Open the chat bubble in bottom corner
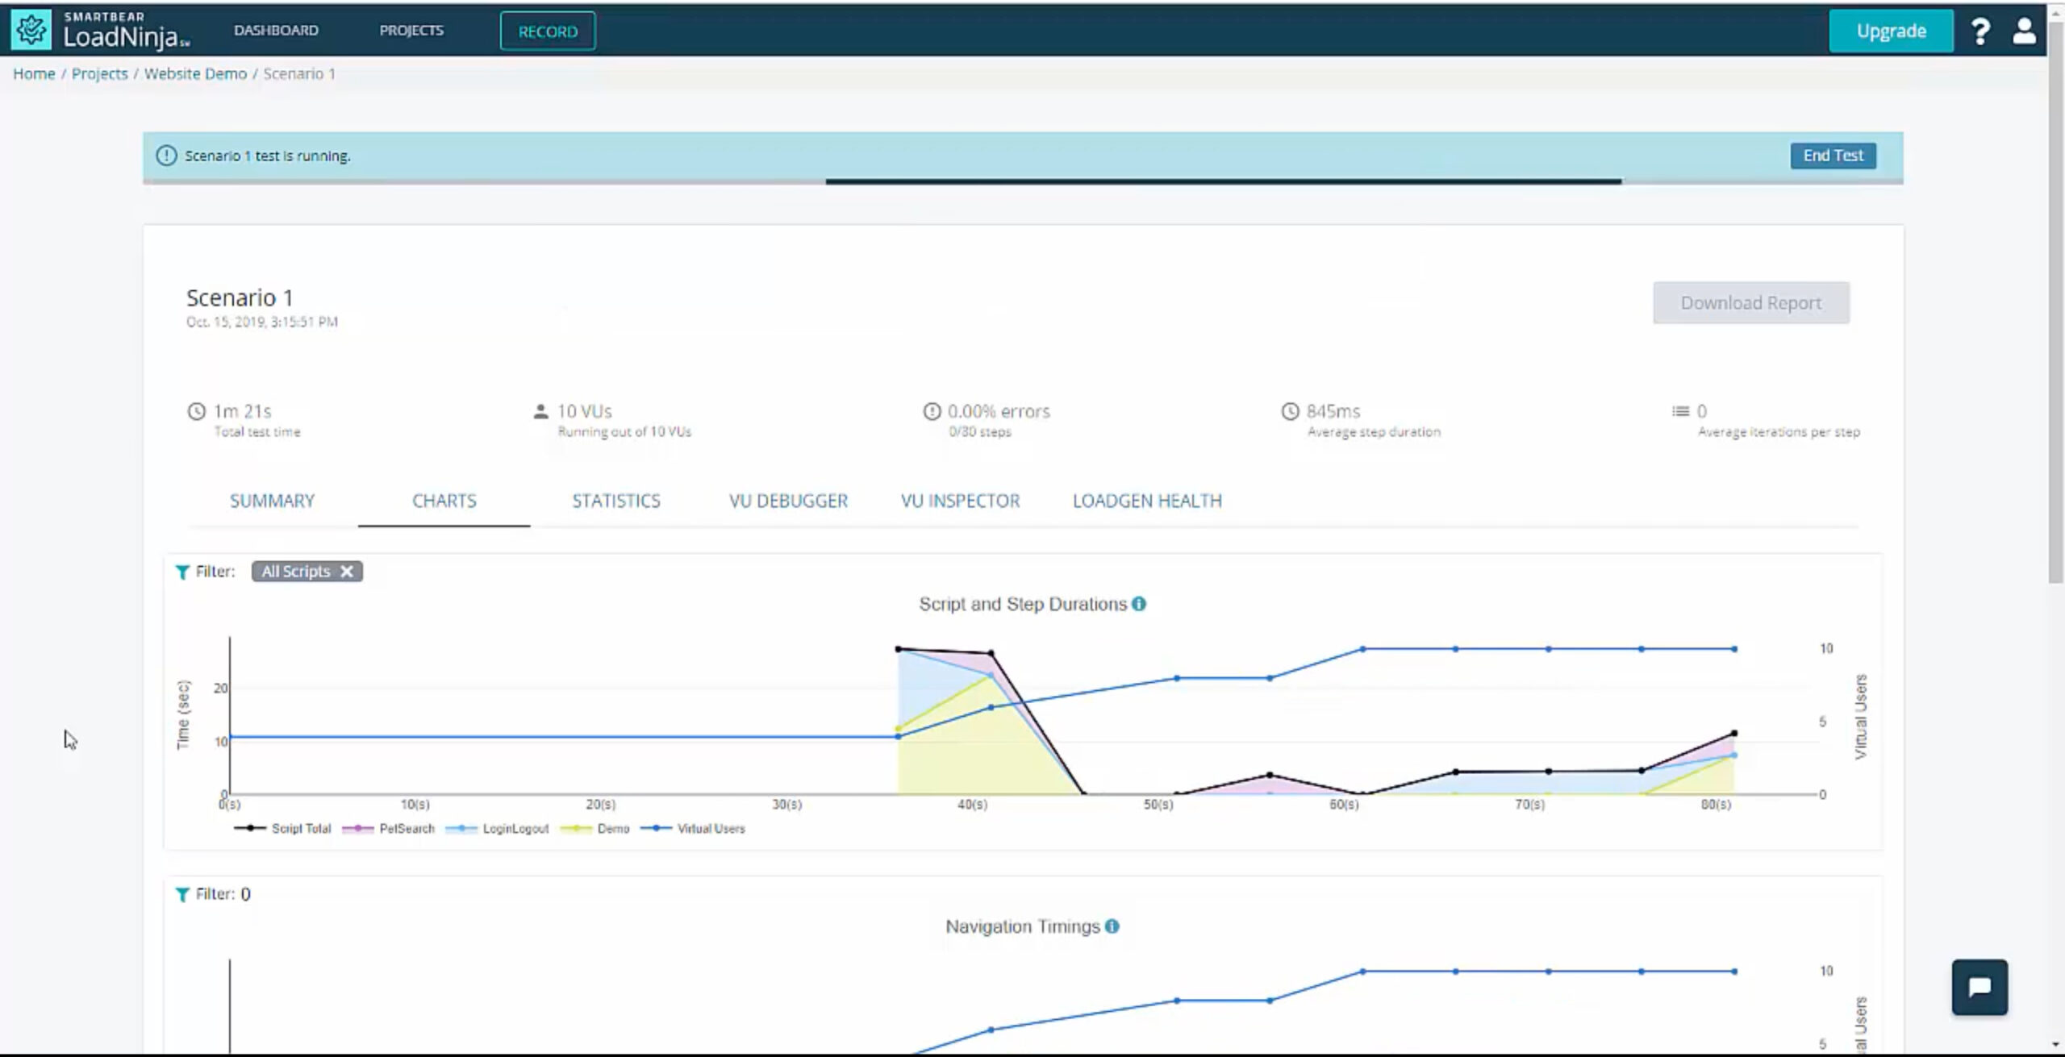Image resolution: width=2065 pixels, height=1057 pixels. (1979, 987)
